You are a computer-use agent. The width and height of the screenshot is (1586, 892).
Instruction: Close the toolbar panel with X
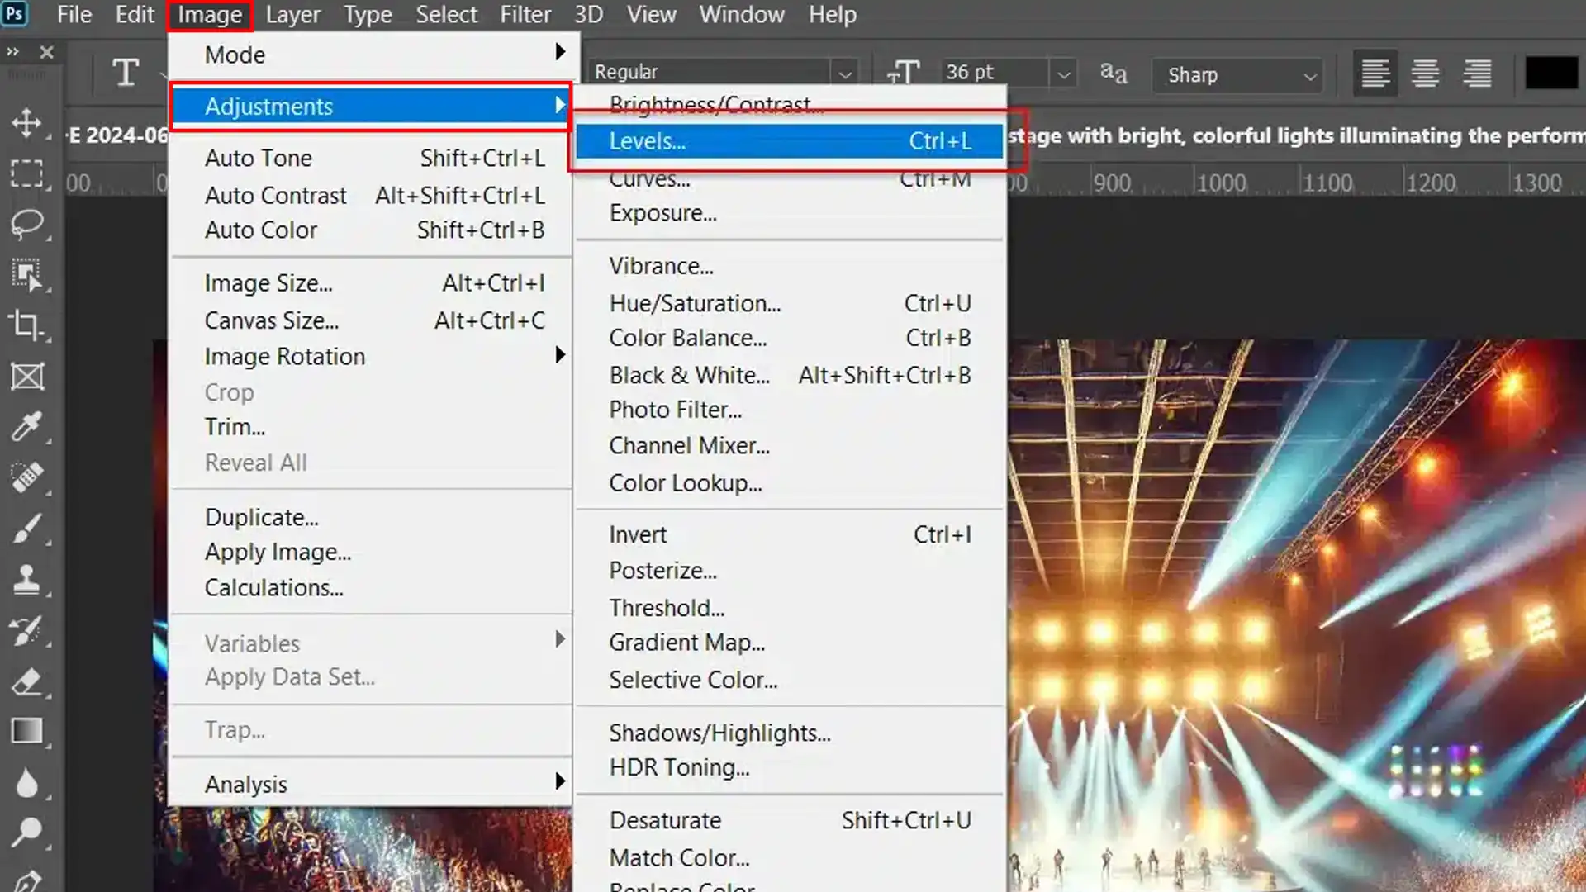(47, 52)
